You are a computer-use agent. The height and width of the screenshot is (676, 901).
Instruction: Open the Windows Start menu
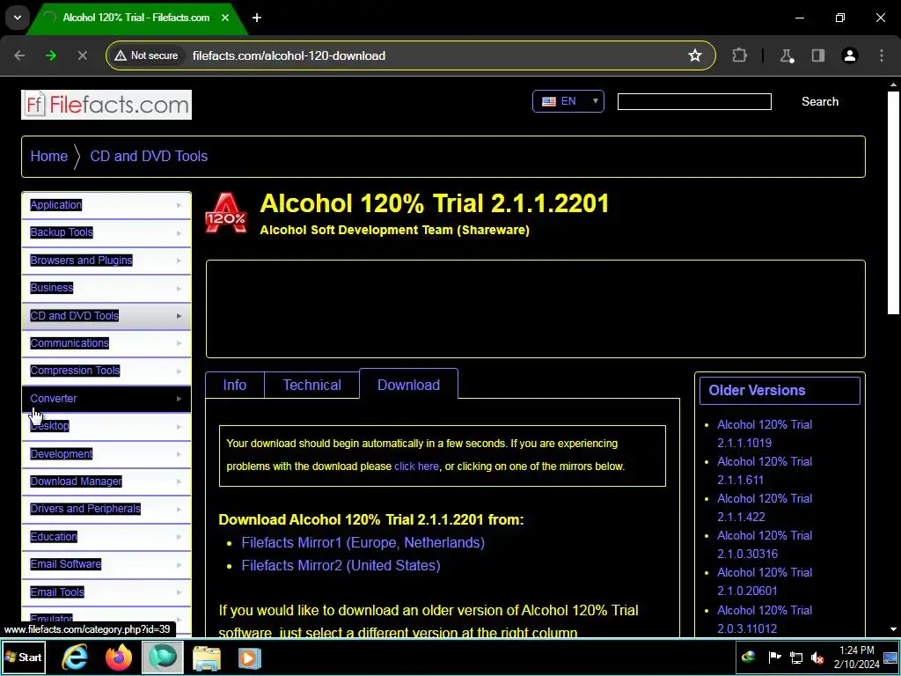click(24, 657)
